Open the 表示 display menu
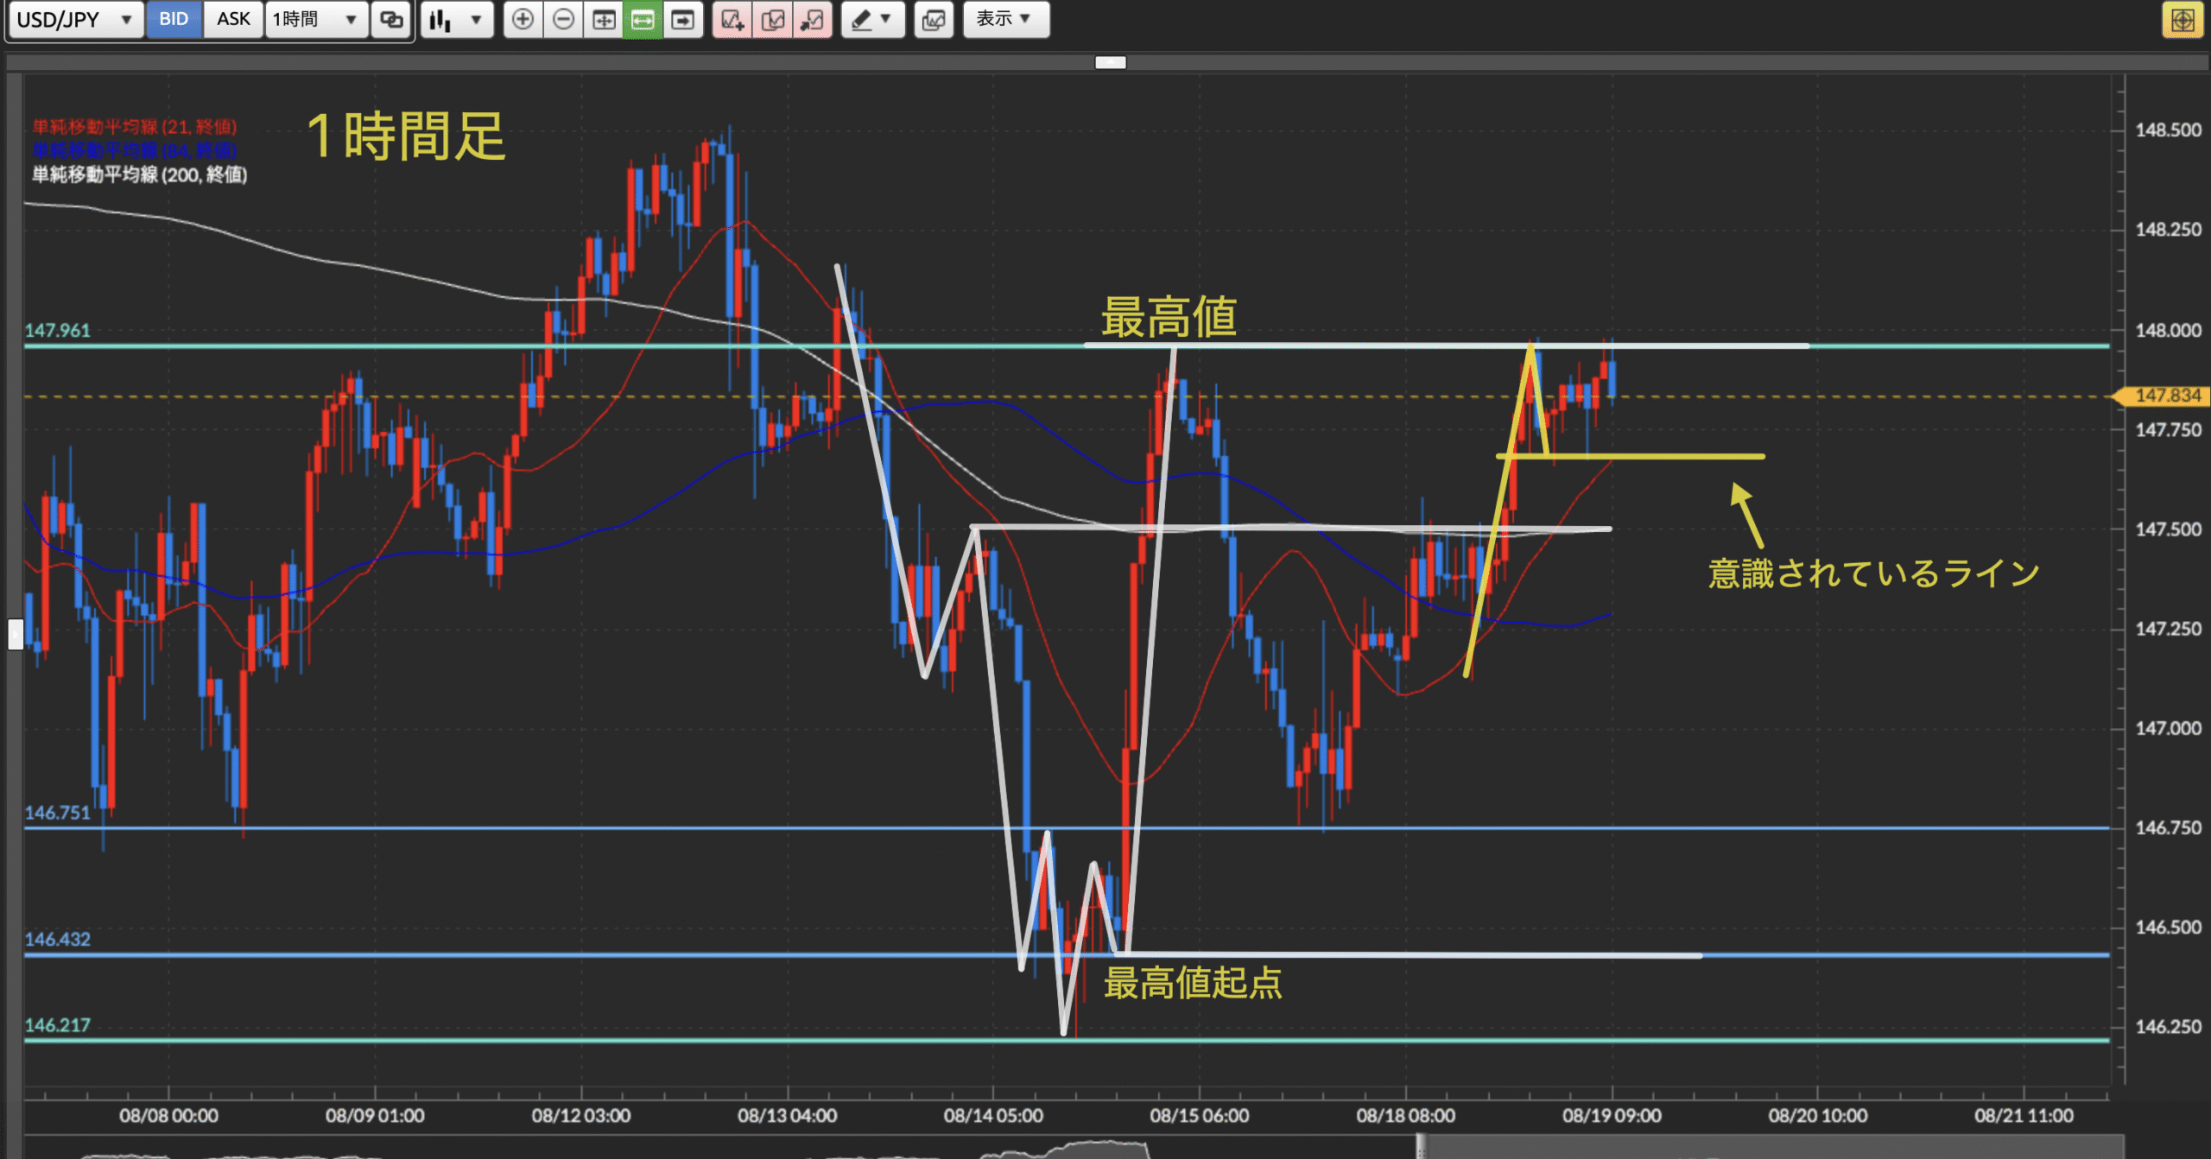The width and height of the screenshot is (2211, 1159). pos(1005,19)
